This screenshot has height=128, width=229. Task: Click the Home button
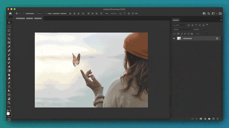[x=10, y=13]
